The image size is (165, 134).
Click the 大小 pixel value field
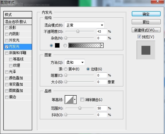point(102,82)
